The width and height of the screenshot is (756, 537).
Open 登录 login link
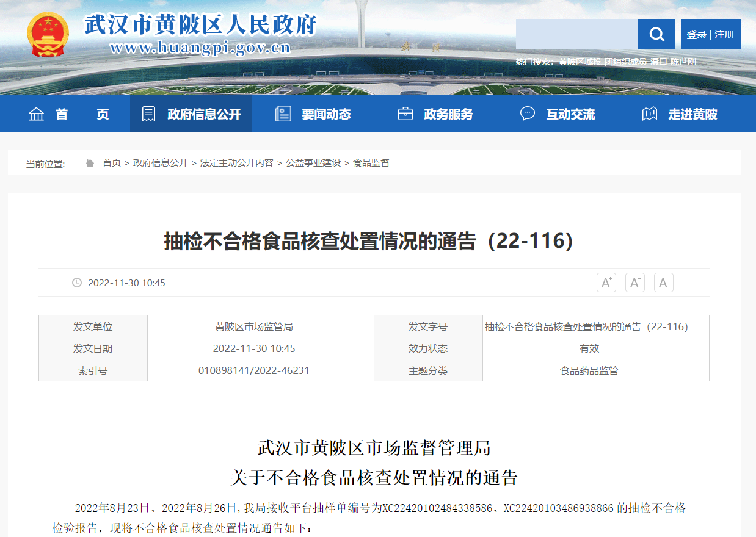(x=696, y=34)
